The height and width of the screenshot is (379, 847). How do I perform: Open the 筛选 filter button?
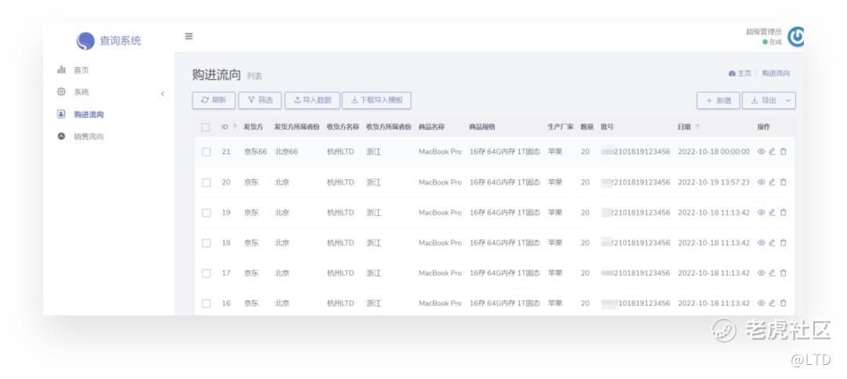(260, 100)
